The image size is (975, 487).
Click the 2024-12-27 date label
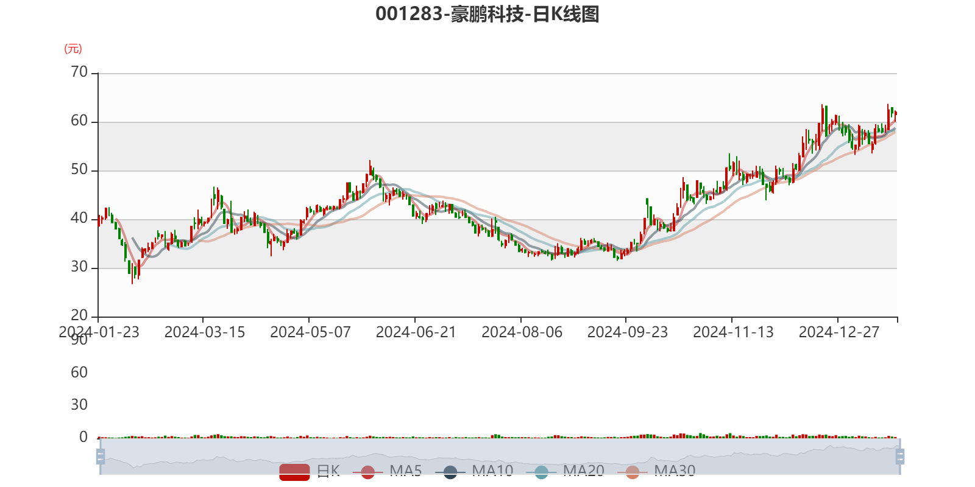point(839,332)
